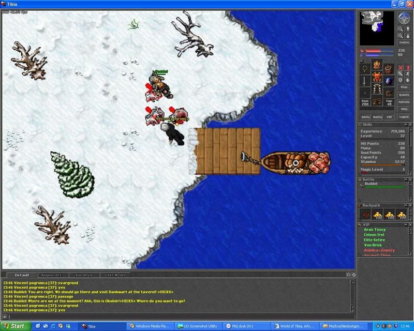Toggle the chat volume say mode button
The height and width of the screenshot is (331, 414).
[5, 317]
